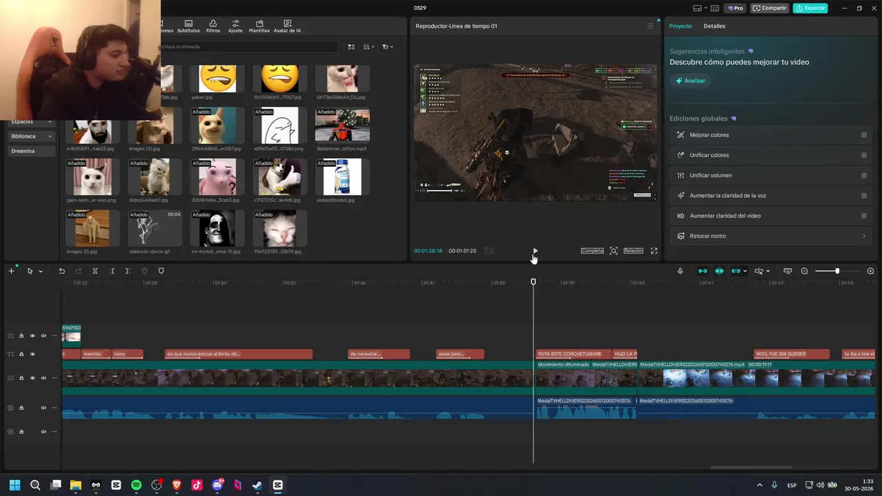Expand the Retocar rostro option
Viewport: 882px width, 496px height.
tap(864, 236)
